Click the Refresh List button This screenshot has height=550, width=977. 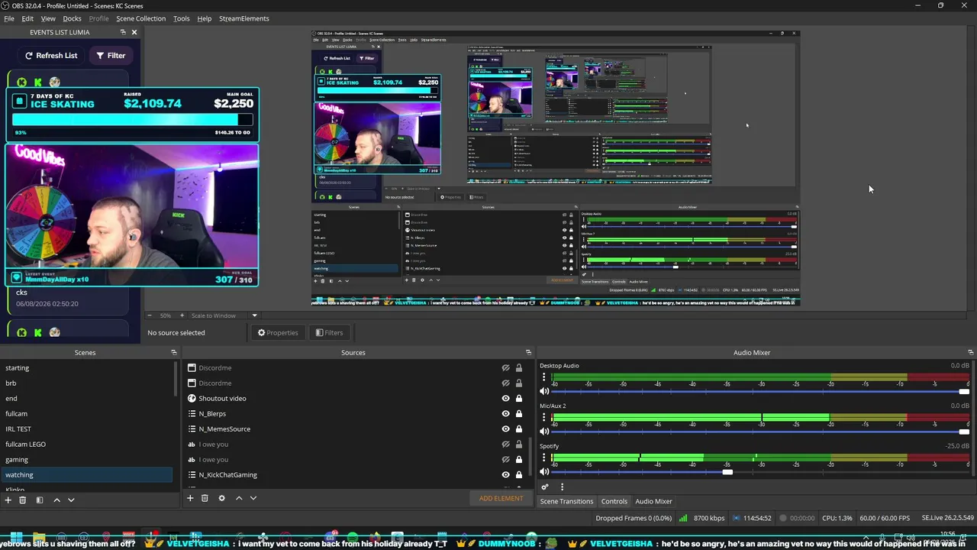click(51, 56)
